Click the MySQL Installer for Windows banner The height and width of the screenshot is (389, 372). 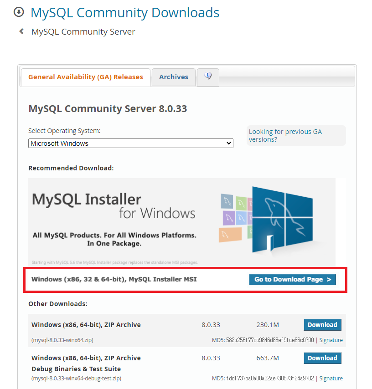click(182, 222)
